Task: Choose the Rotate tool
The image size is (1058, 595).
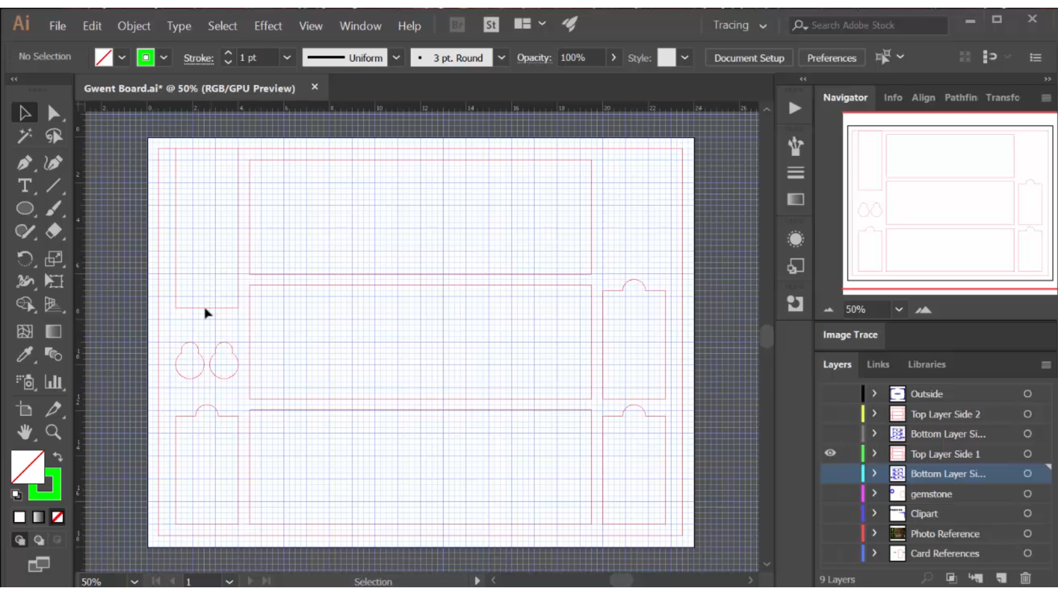Action: point(25,259)
